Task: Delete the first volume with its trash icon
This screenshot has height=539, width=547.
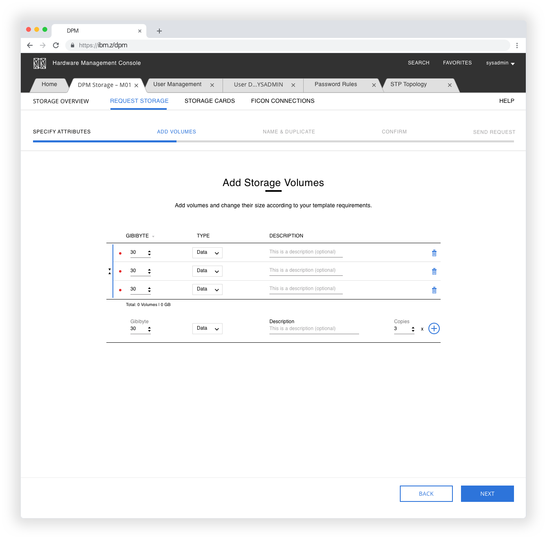Action: coord(434,253)
